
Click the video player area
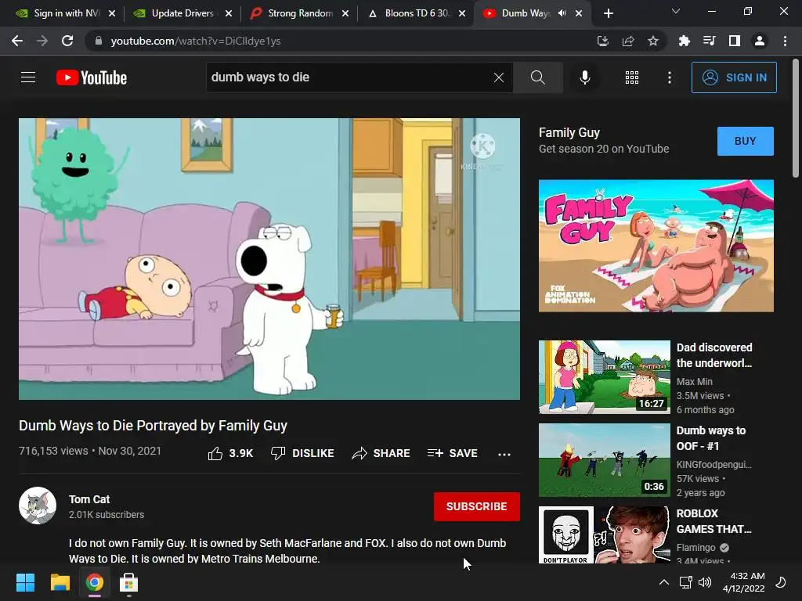tap(269, 258)
